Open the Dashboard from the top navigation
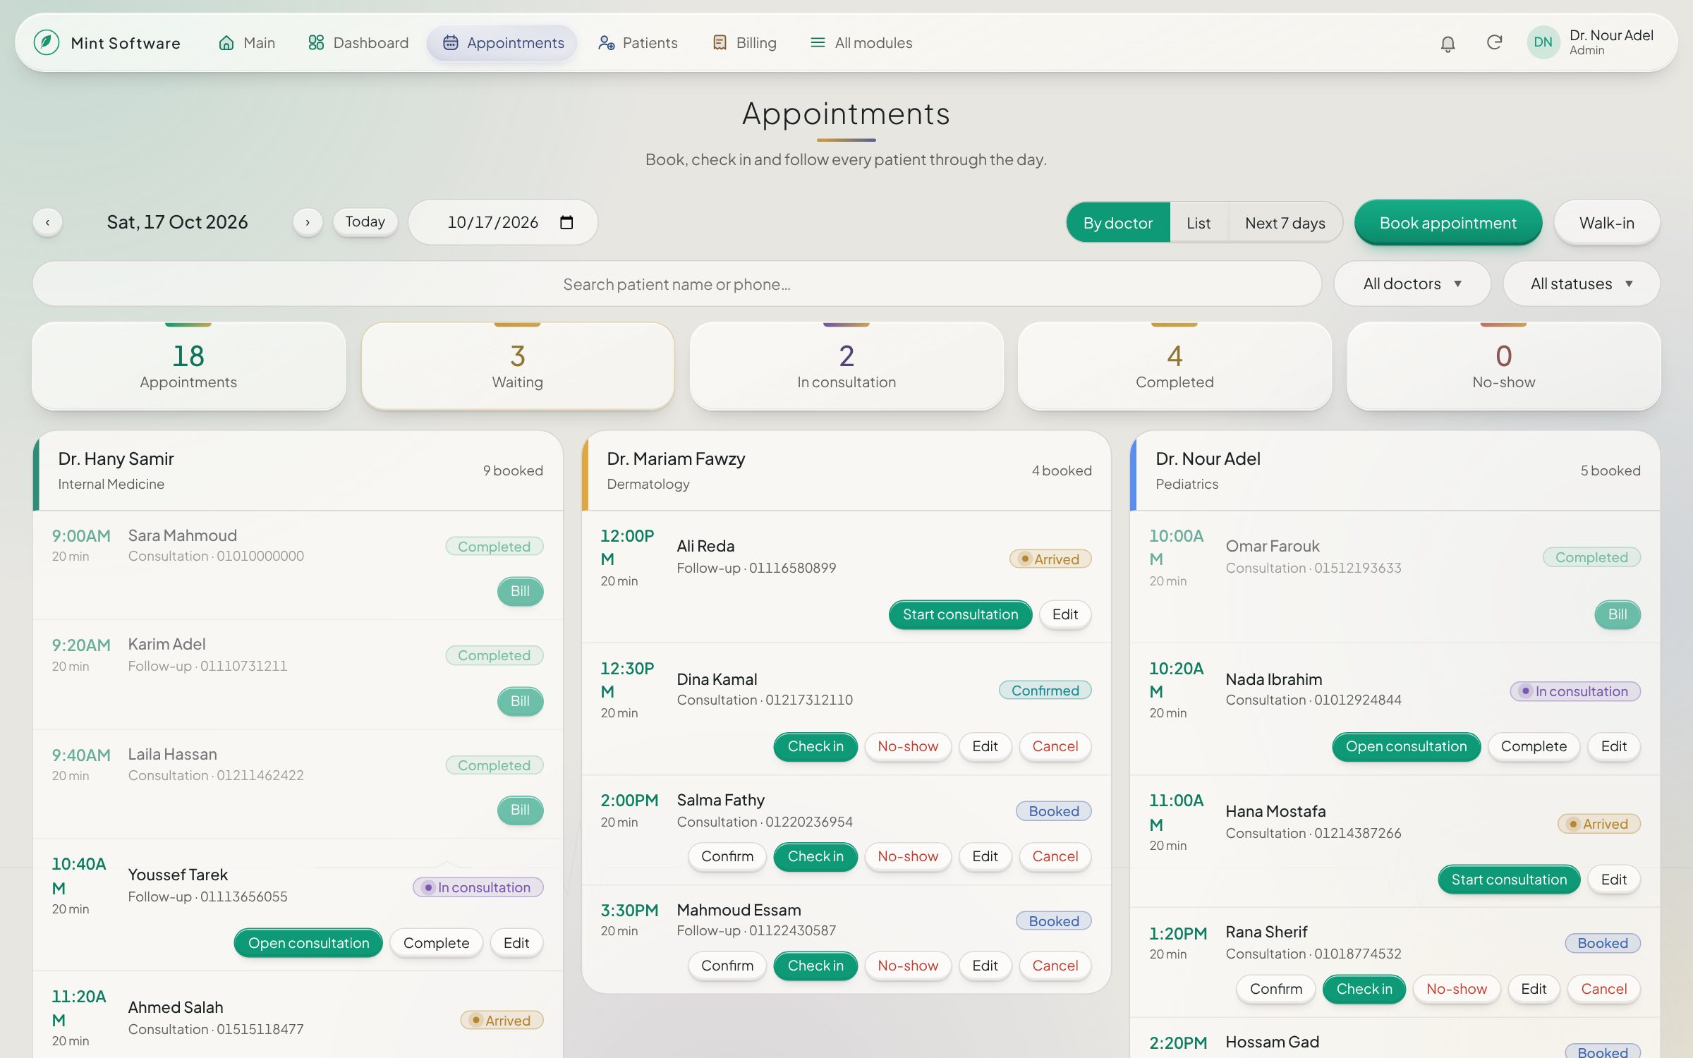This screenshot has height=1058, width=1693. click(x=358, y=43)
